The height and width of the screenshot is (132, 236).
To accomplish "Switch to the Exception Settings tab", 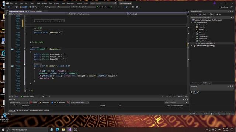I will coord(22,110).
